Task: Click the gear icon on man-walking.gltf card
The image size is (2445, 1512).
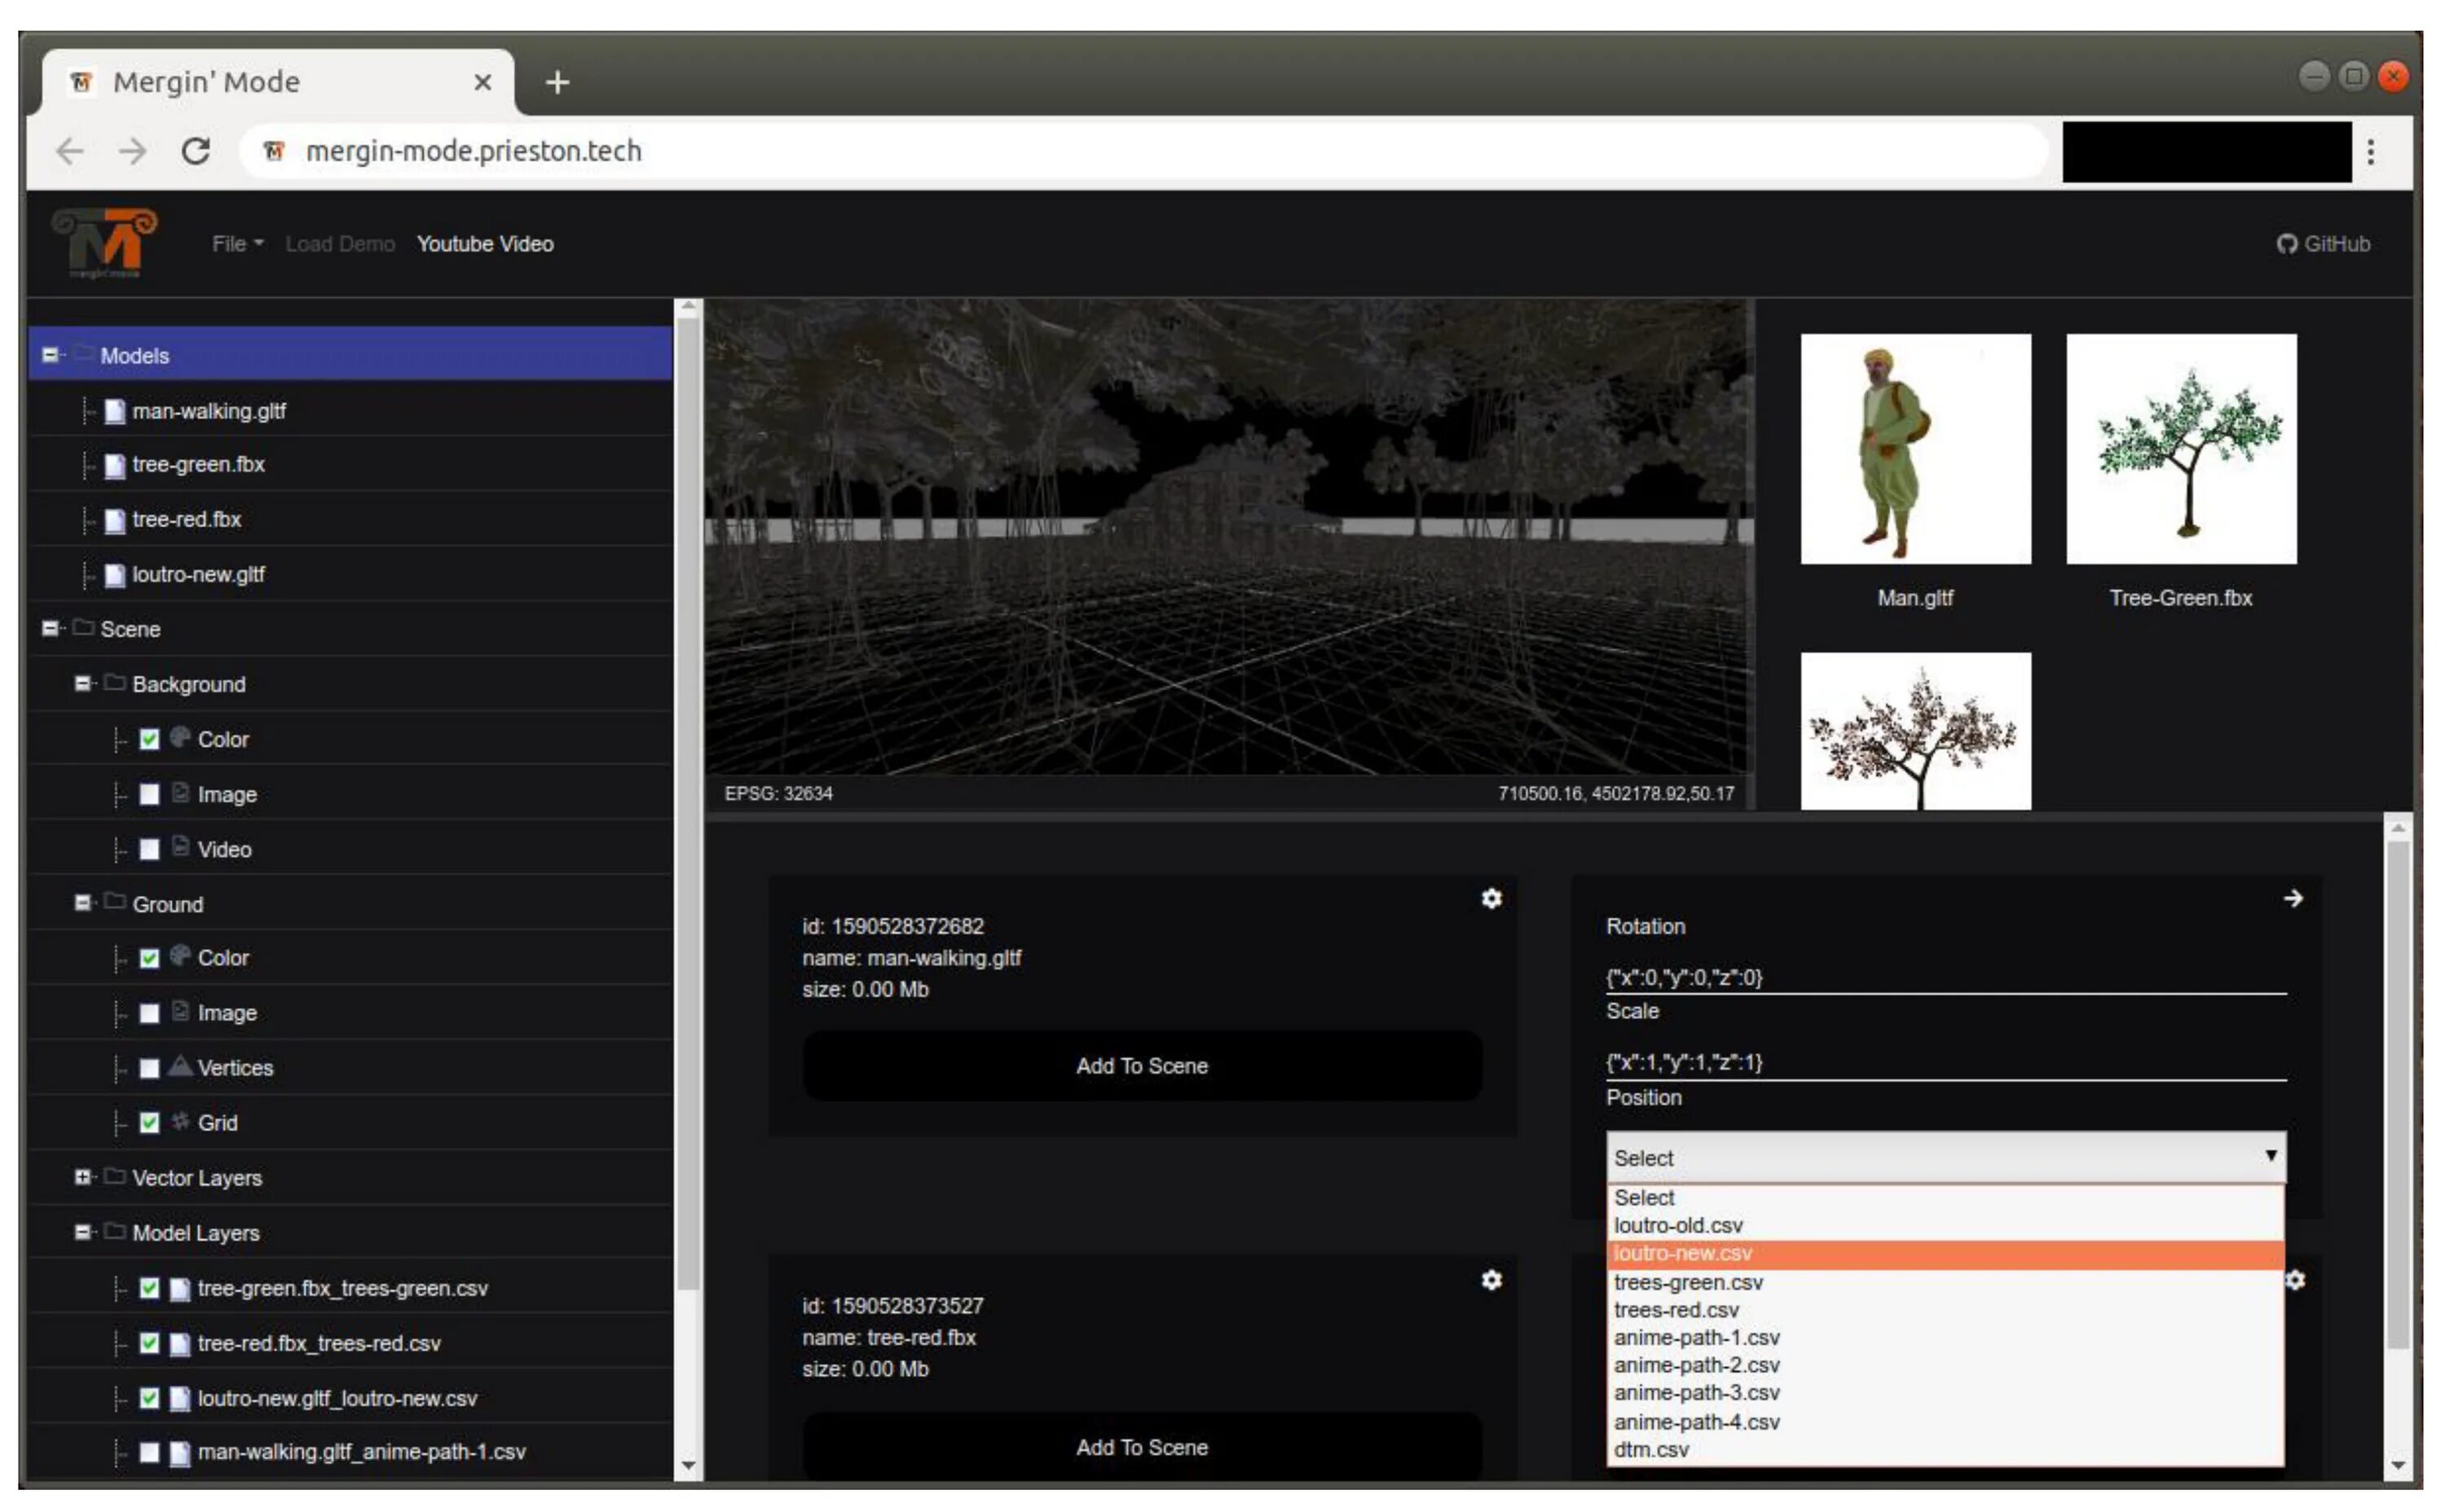Action: (x=1491, y=899)
